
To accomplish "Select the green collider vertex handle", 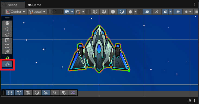I will 129,71.
